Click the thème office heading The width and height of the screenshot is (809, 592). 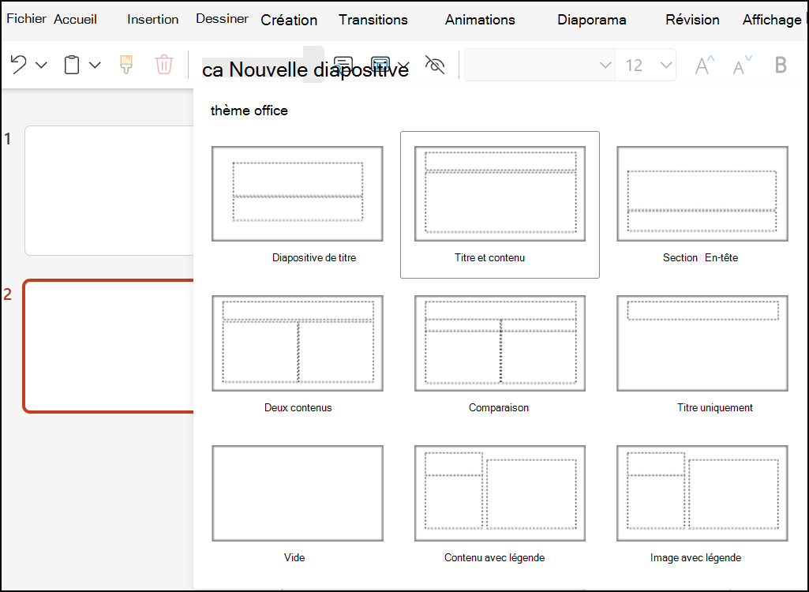[249, 111]
